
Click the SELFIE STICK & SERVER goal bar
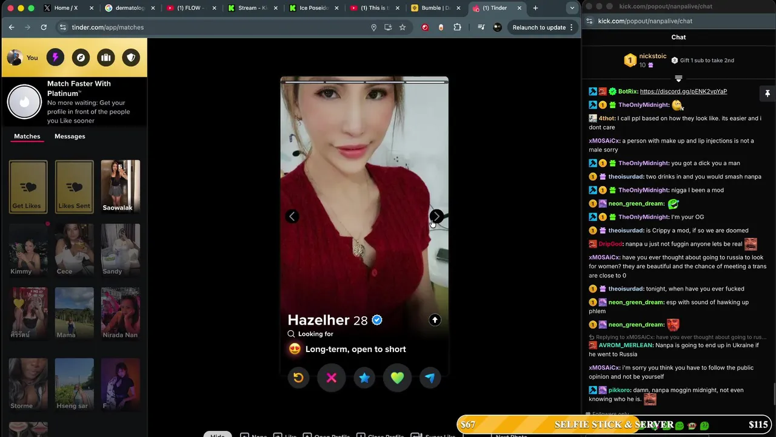coord(614,424)
